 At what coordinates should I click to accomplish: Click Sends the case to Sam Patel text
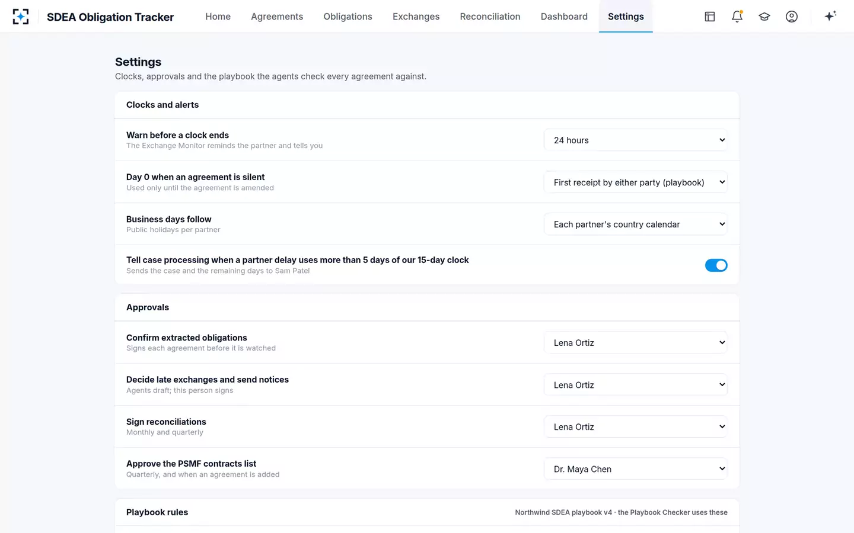point(218,271)
